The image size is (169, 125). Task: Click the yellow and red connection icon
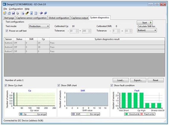(x=27, y=13)
